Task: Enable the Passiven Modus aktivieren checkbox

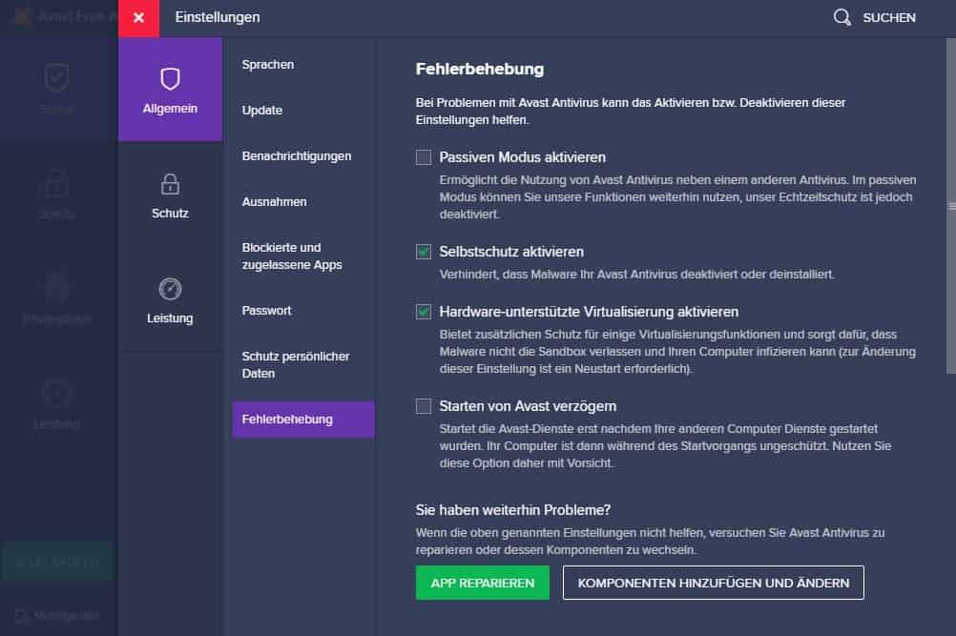Action: click(x=423, y=157)
